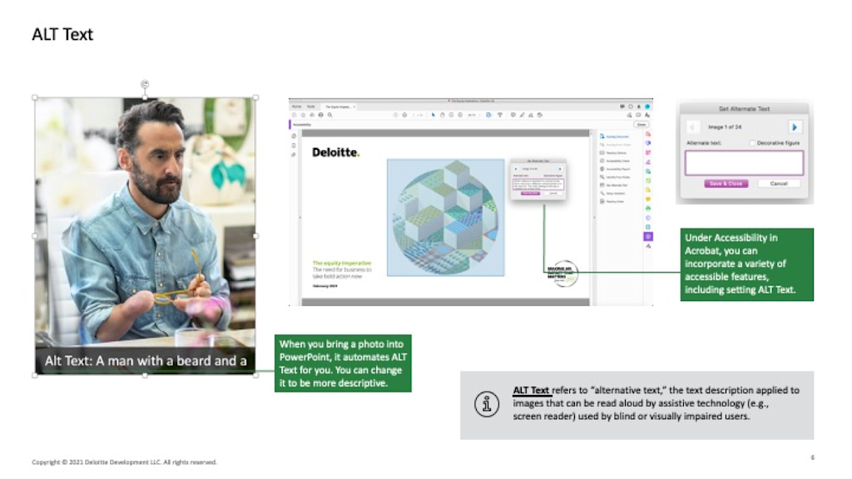Open the Add Comment icon in the toolbar
Viewport: 852px width, 479px height.
click(513, 113)
